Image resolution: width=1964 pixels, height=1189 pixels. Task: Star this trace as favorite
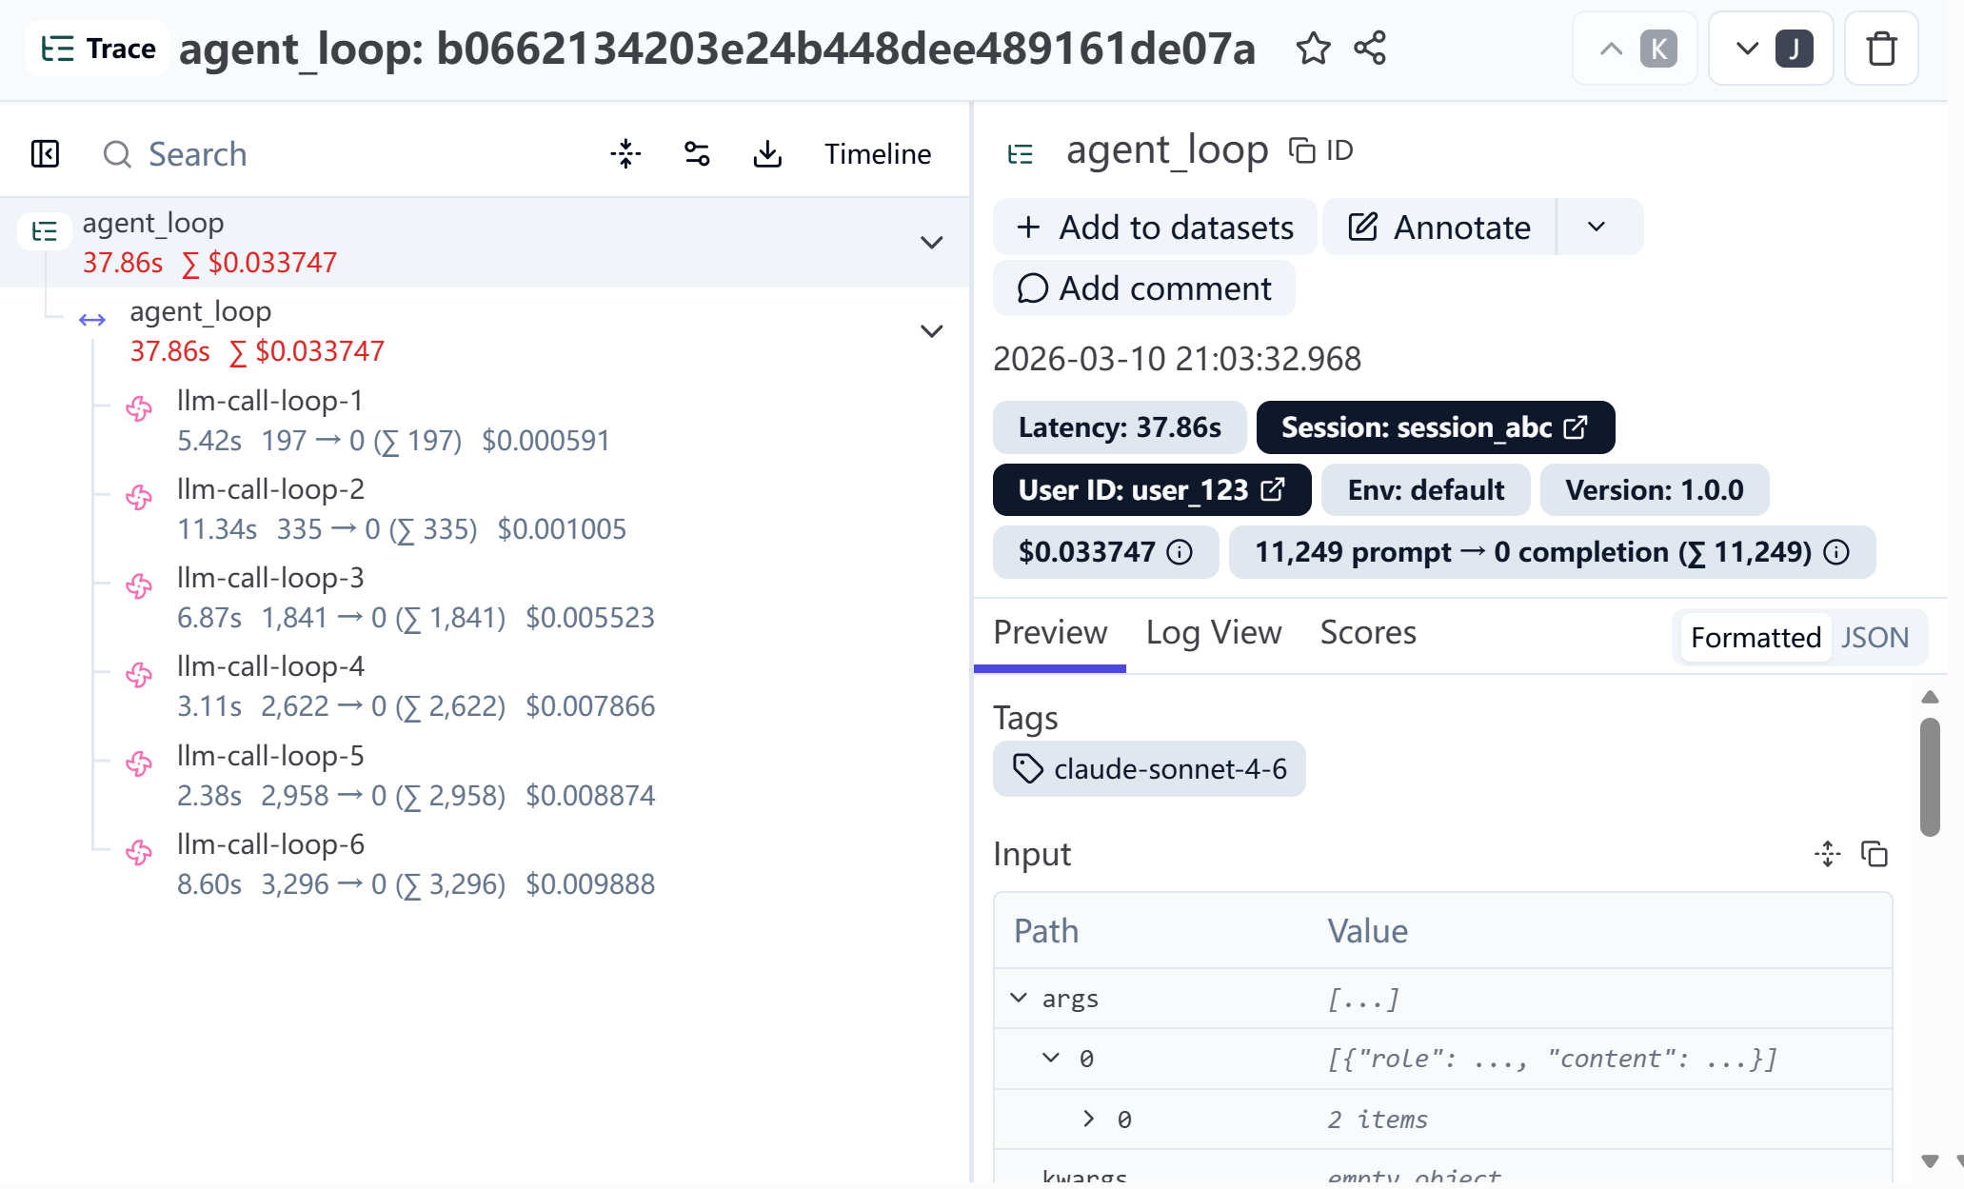click(1313, 49)
